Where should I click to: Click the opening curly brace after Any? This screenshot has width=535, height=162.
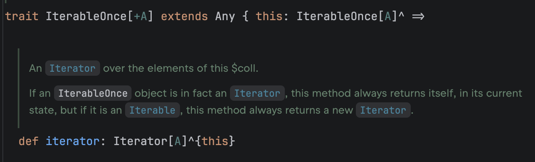245,17
